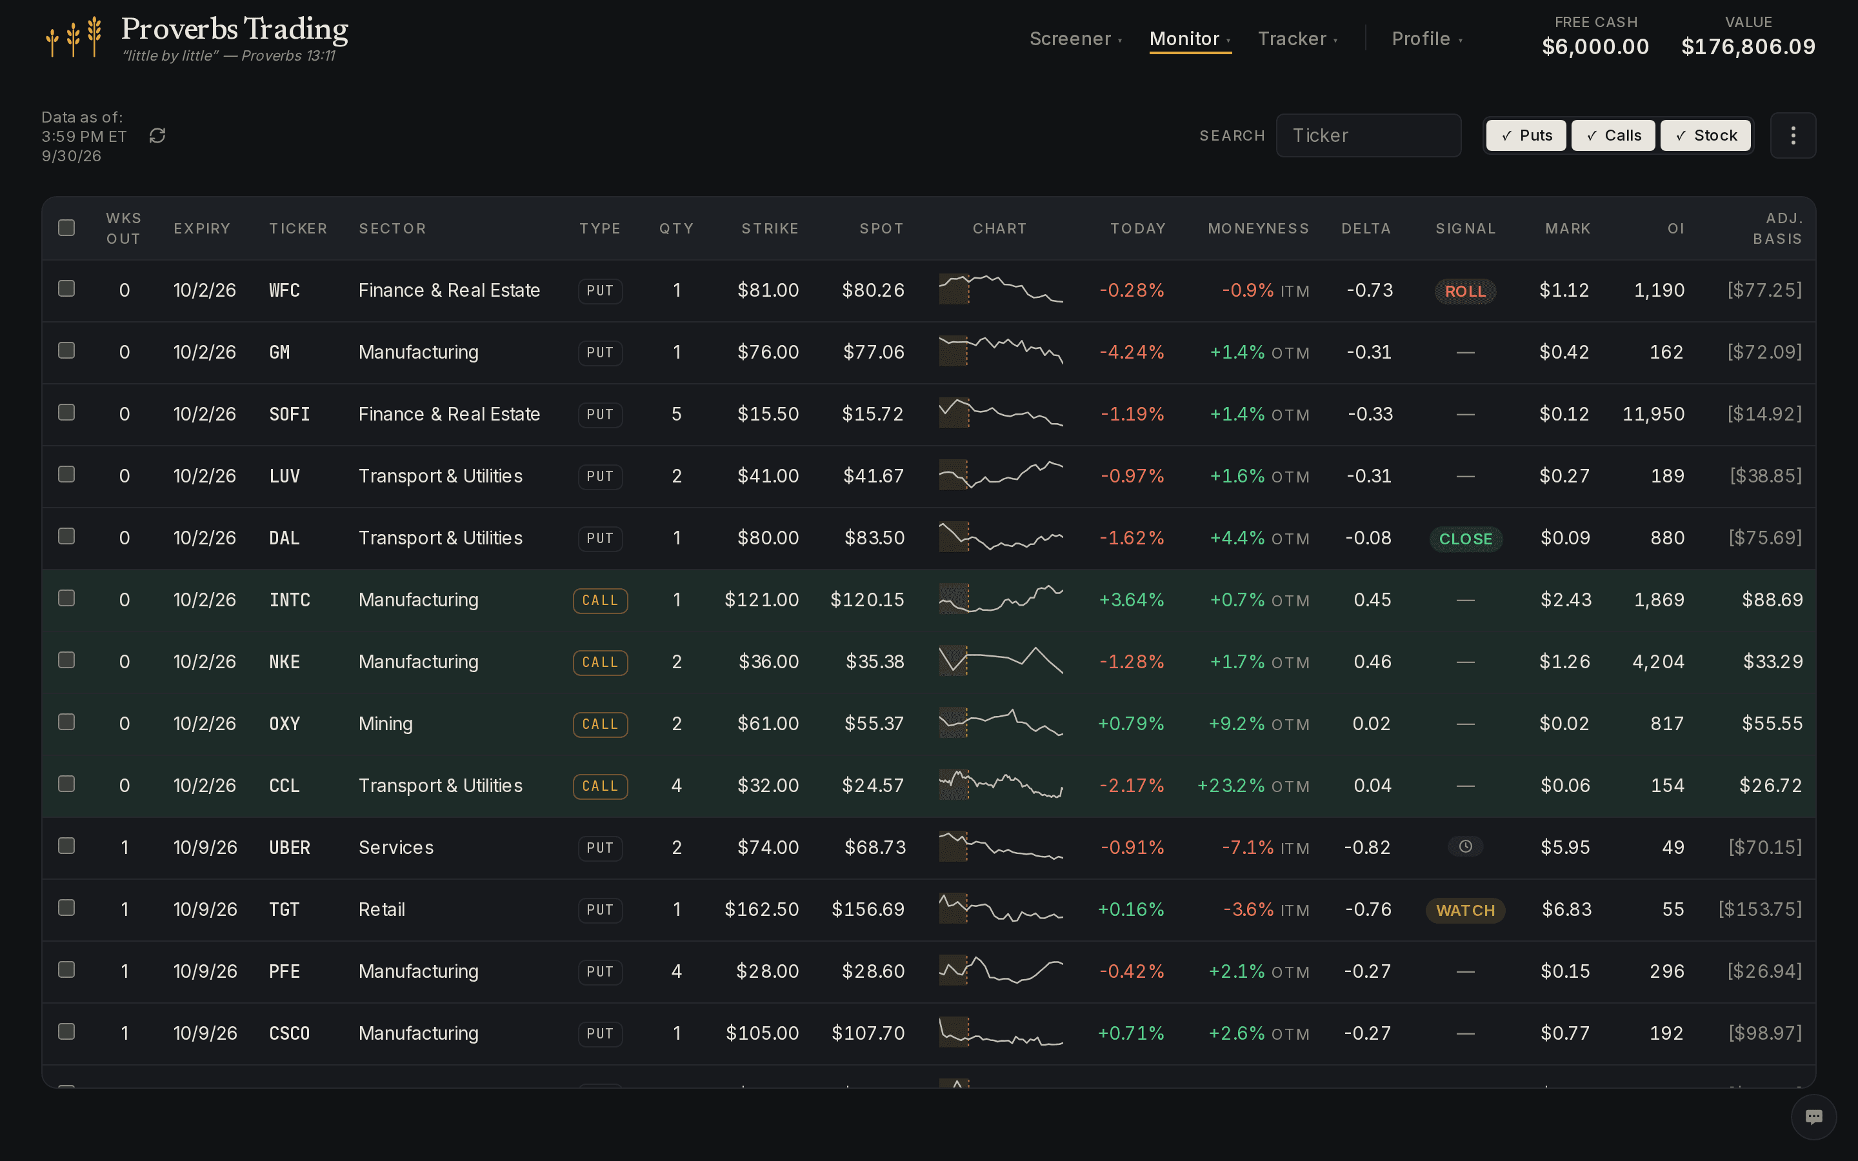Click the CLOSE signal badge on DAL
Viewport: 1858px width, 1161px height.
pyautogui.click(x=1465, y=539)
